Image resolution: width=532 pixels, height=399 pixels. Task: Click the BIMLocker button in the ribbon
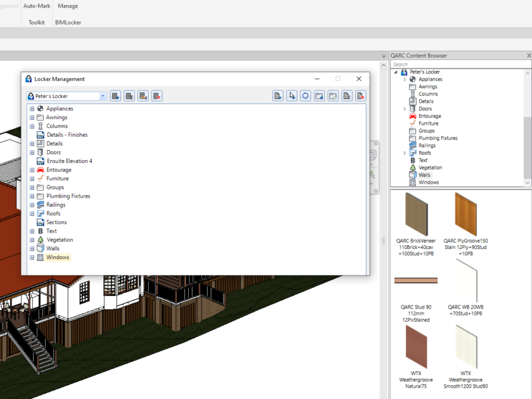point(68,22)
